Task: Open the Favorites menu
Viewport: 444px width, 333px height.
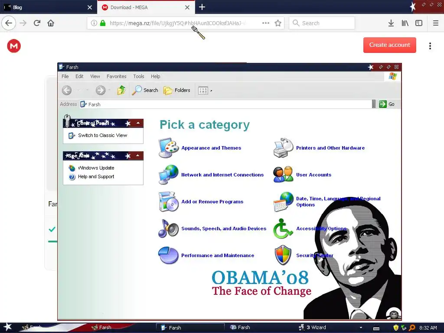Action: click(116, 76)
